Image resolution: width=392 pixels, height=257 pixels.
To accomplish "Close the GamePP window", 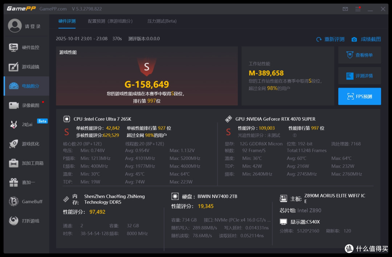I will [x=383, y=9].
